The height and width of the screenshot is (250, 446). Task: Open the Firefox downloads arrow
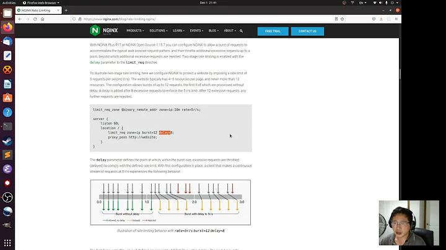(x=381, y=19)
